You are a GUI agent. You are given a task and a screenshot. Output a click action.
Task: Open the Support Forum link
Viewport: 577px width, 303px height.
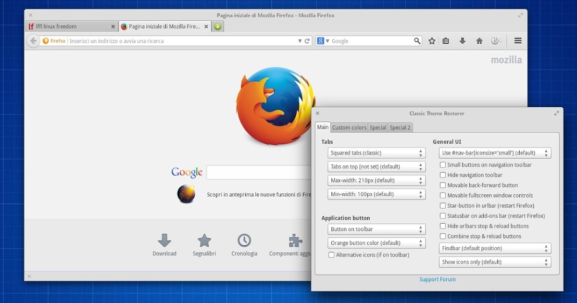click(x=437, y=279)
